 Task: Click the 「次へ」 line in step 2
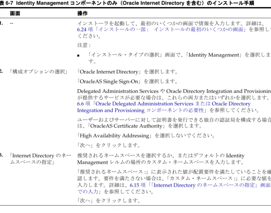(109, 145)
